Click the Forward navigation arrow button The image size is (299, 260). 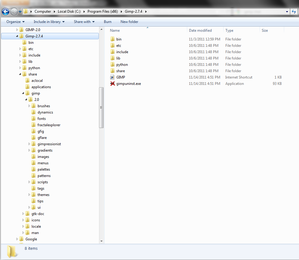14,11
